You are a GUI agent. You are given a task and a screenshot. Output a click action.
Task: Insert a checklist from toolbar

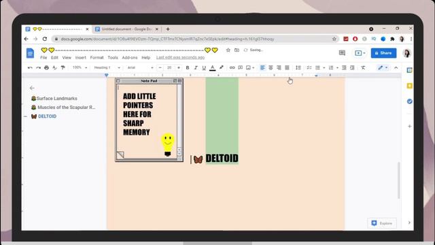pos(309,67)
